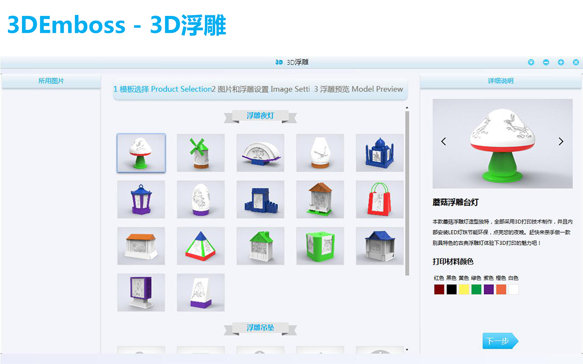Show previous preview image with left arrow
This screenshot has height=364, width=583.
click(443, 141)
